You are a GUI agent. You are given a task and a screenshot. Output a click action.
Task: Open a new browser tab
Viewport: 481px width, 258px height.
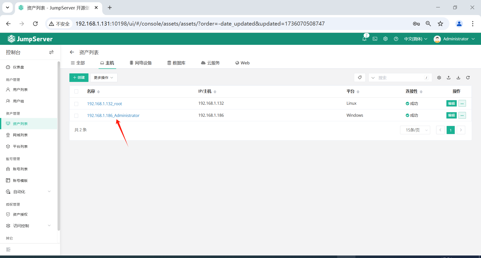(110, 8)
